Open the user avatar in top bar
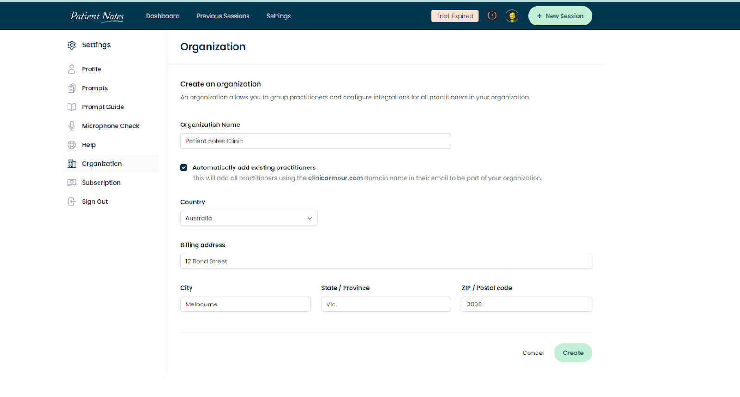Screen dimensions: 740x397 (x=512, y=16)
